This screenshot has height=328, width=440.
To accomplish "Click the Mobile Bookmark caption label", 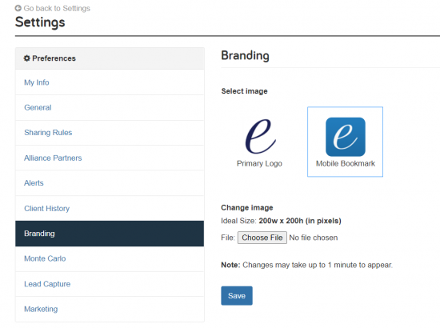I will pos(346,163).
